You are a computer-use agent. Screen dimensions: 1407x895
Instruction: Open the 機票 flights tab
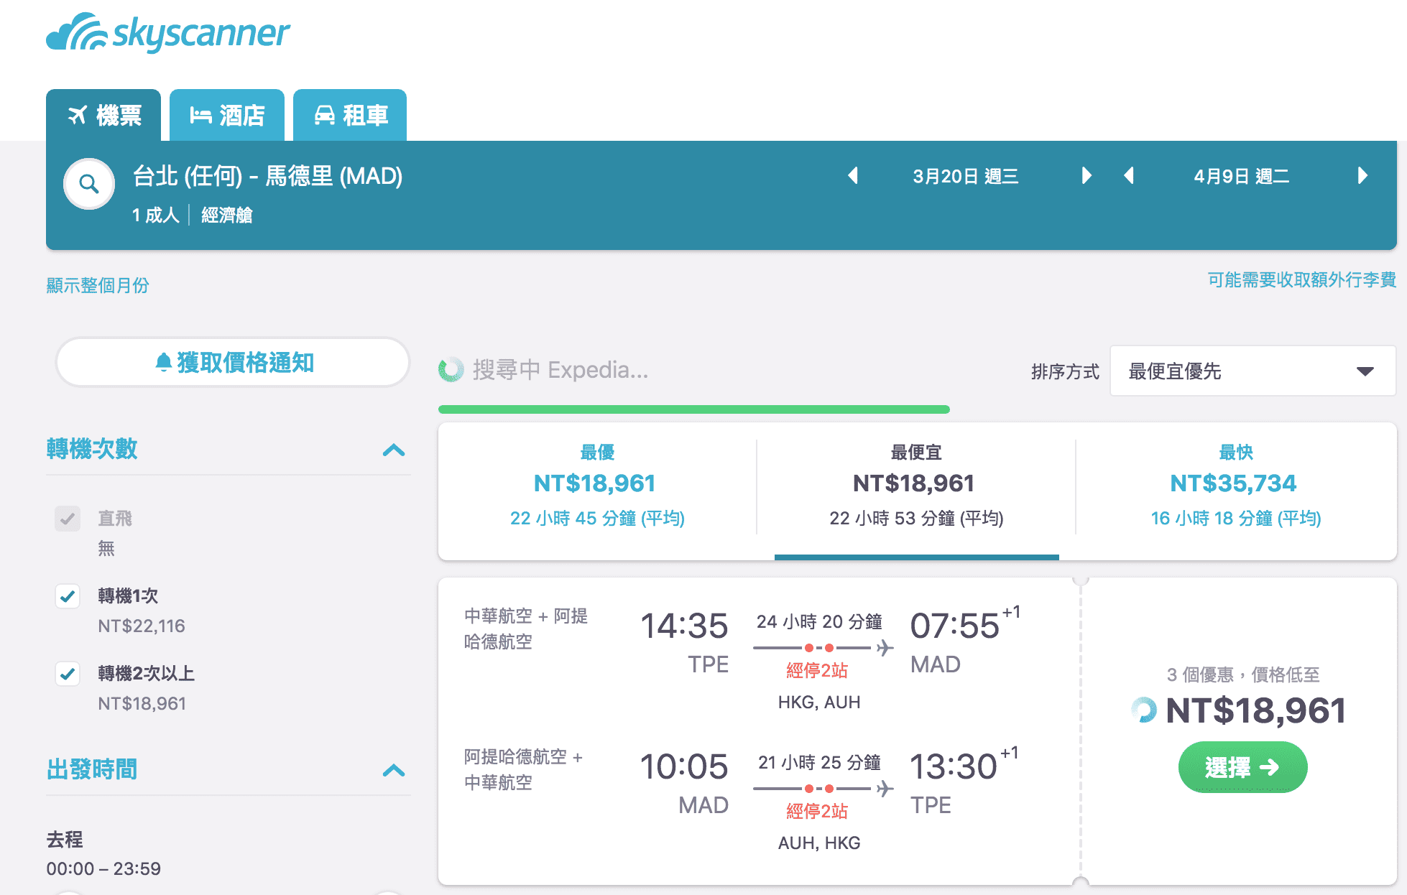pos(103,115)
